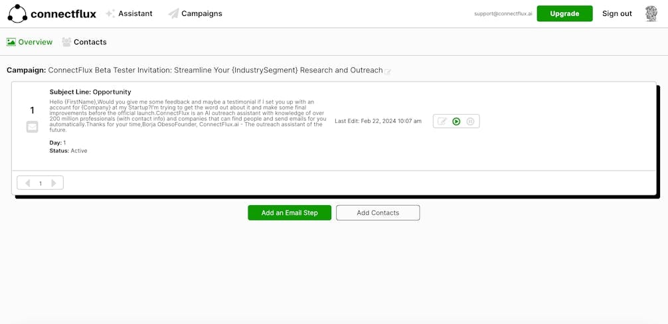Image resolution: width=668 pixels, height=324 pixels.
Task: Click the Contacts people icon
Action: 66,42
